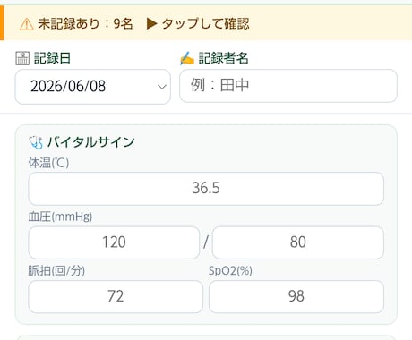Screen dimensions: 412x340
Task: Focus the 記録者名 input field
Action: [x=288, y=86]
